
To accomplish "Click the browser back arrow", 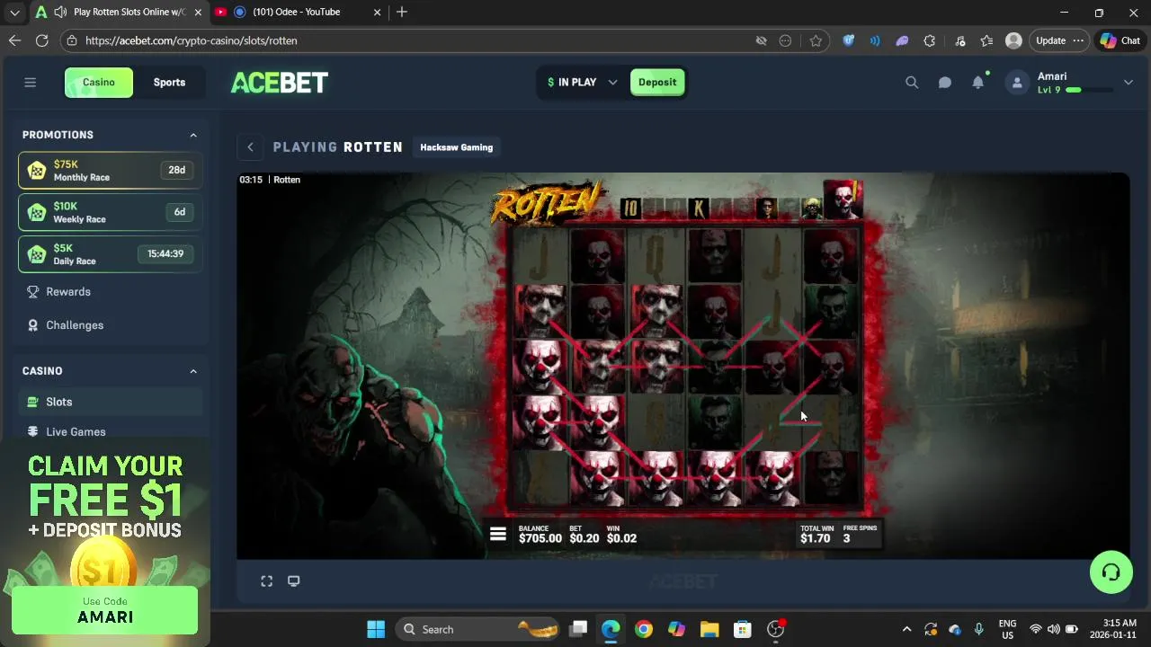I will [14, 40].
